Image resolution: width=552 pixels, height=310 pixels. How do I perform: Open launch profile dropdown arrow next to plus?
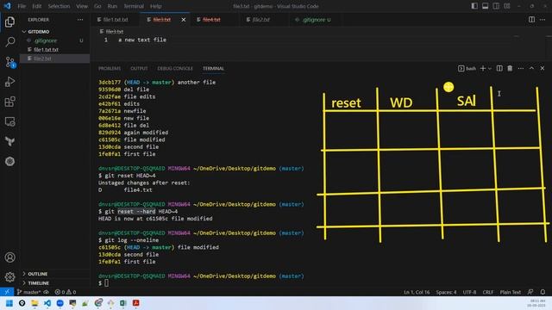coord(490,68)
